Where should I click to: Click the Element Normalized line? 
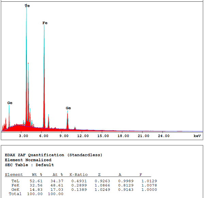(28, 160)
